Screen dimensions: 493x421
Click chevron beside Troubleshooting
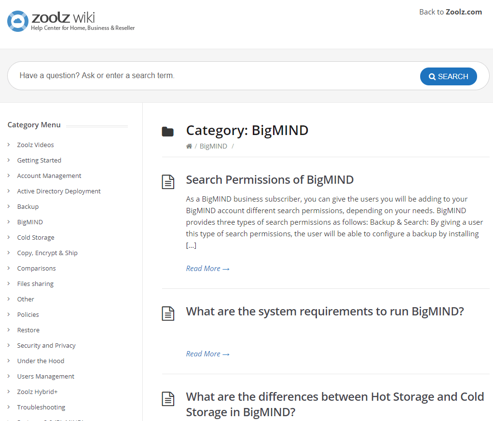pyautogui.click(x=9, y=407)
